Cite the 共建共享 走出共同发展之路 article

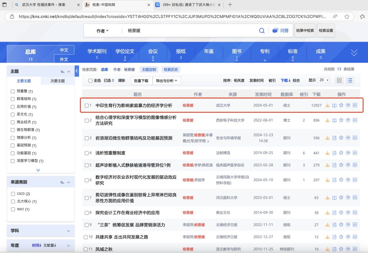point(348,237)
